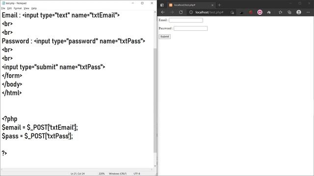The width and height of the screenshot is (314, 176).
Task: Click the 'Password :' label on page
Action: pyautogui.click(x=166, y=28)
